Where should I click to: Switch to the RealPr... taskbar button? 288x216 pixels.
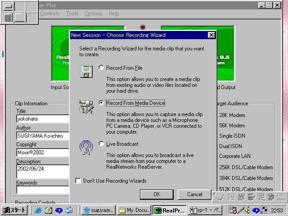click(169, 210)
